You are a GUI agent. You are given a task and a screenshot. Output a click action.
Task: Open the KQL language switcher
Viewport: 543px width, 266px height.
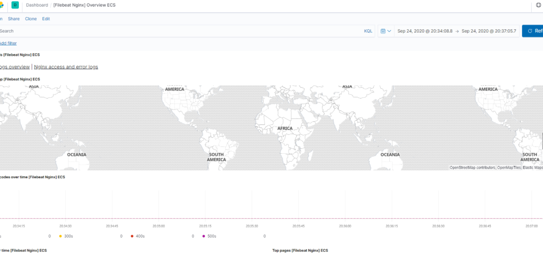click(x=368, y=31)
